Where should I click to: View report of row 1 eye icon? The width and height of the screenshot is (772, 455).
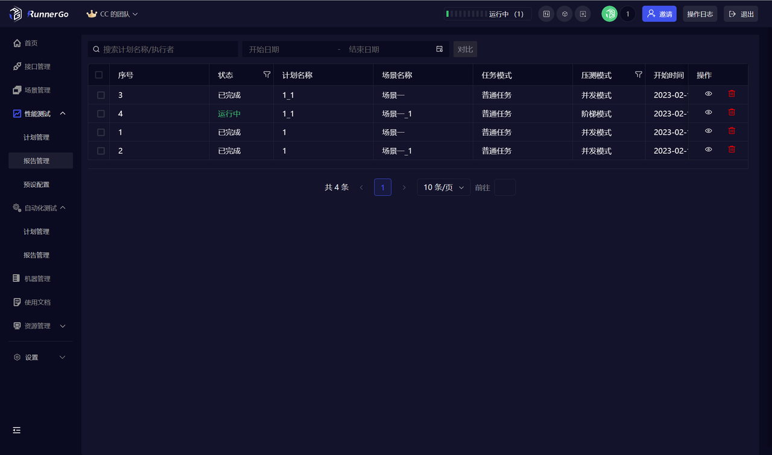click(x=709, y=131)
